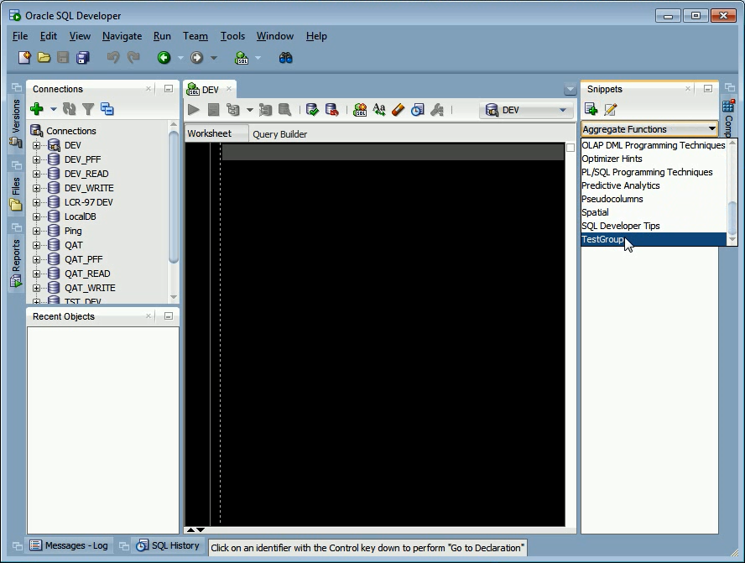Open SQL History from worksheet toolbar icon
Viewport: 745px width, 563px height.
(x=417, y=110)
